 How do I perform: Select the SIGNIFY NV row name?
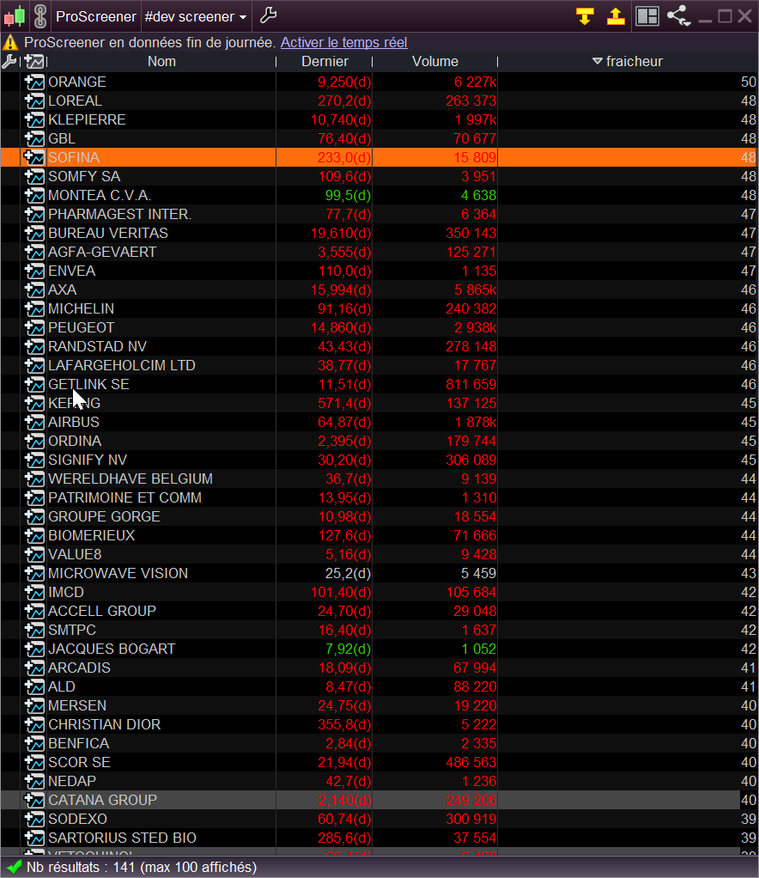tap(88, 460)
